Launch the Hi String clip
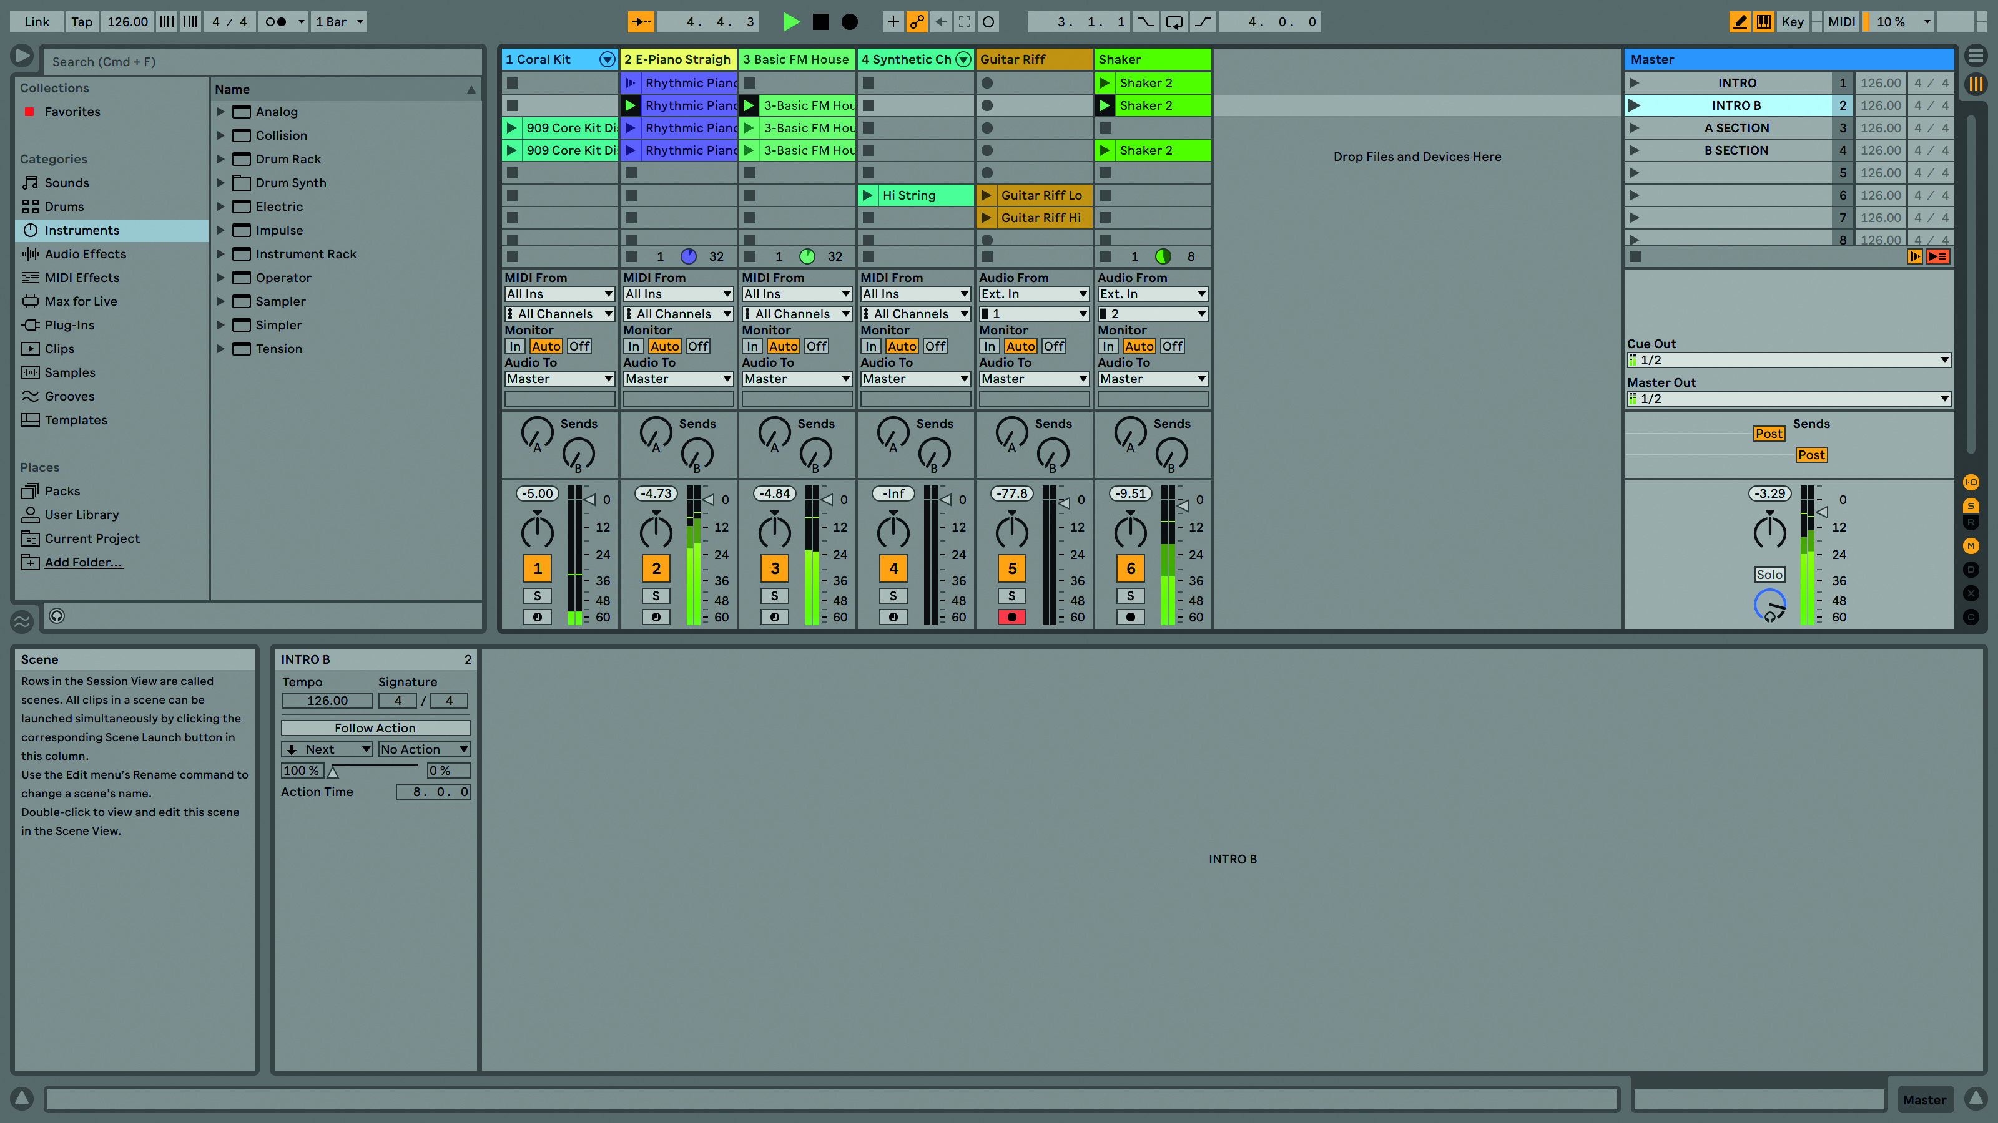The image size is (1998, 1123). (868, 195)
